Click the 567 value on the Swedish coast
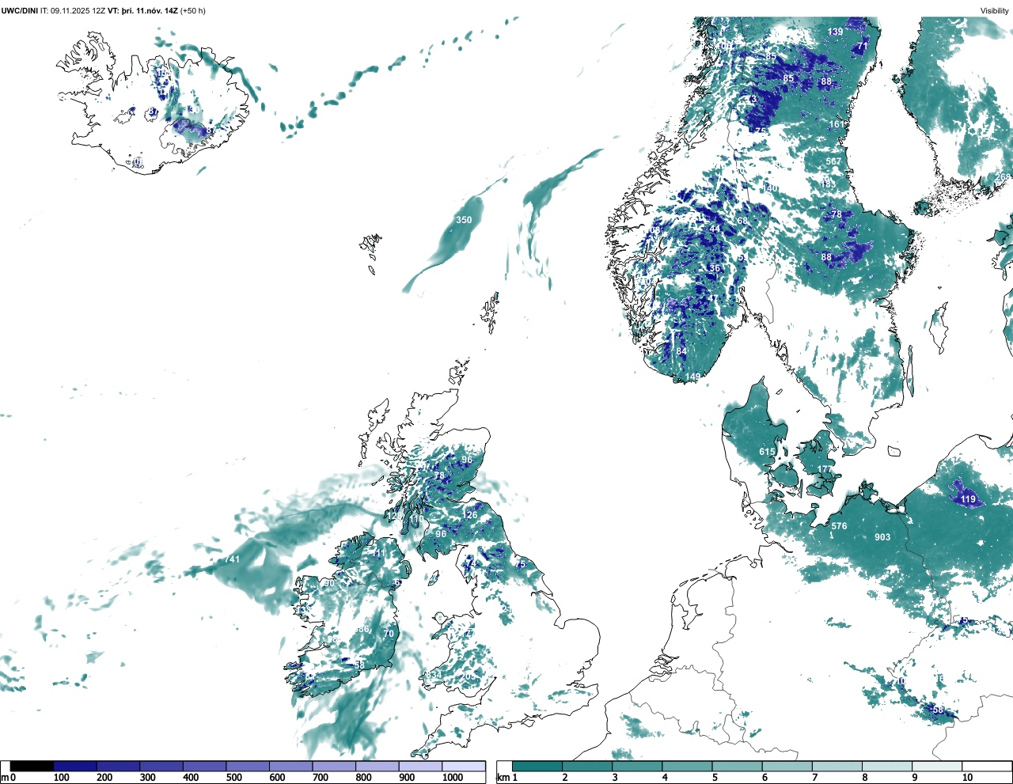Viewport: 1013px width, 784px height. 833,161
